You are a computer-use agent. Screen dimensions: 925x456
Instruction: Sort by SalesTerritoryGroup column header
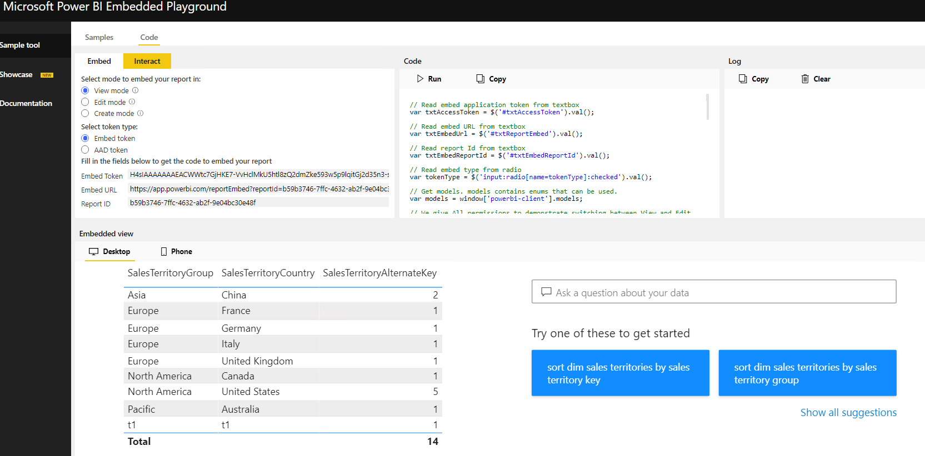(171, 273)
